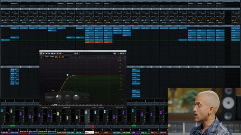Viewport: 241px width, 135px height.
Task: Click the preset name field in plugin toolbar
Action: tap(69, 54)
